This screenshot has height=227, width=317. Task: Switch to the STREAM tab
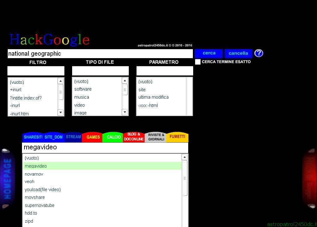coord(73,137)
